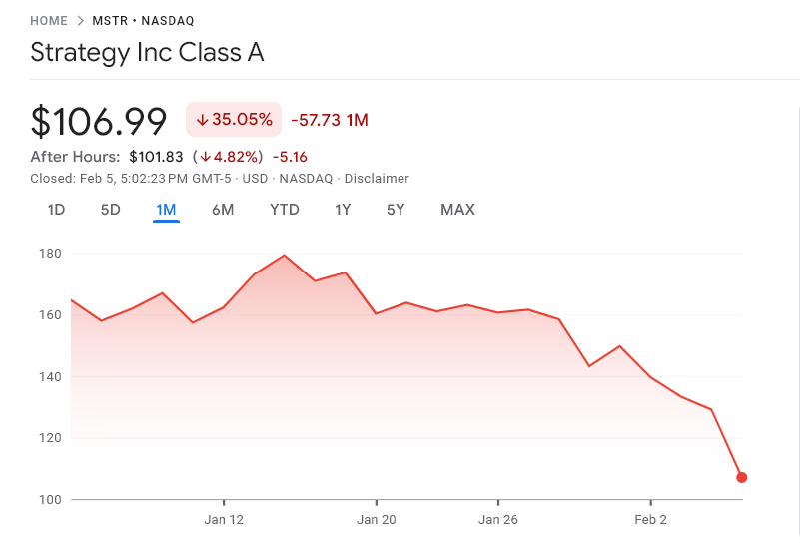Click the red end-point dot on the chart

tap(742, 478)
